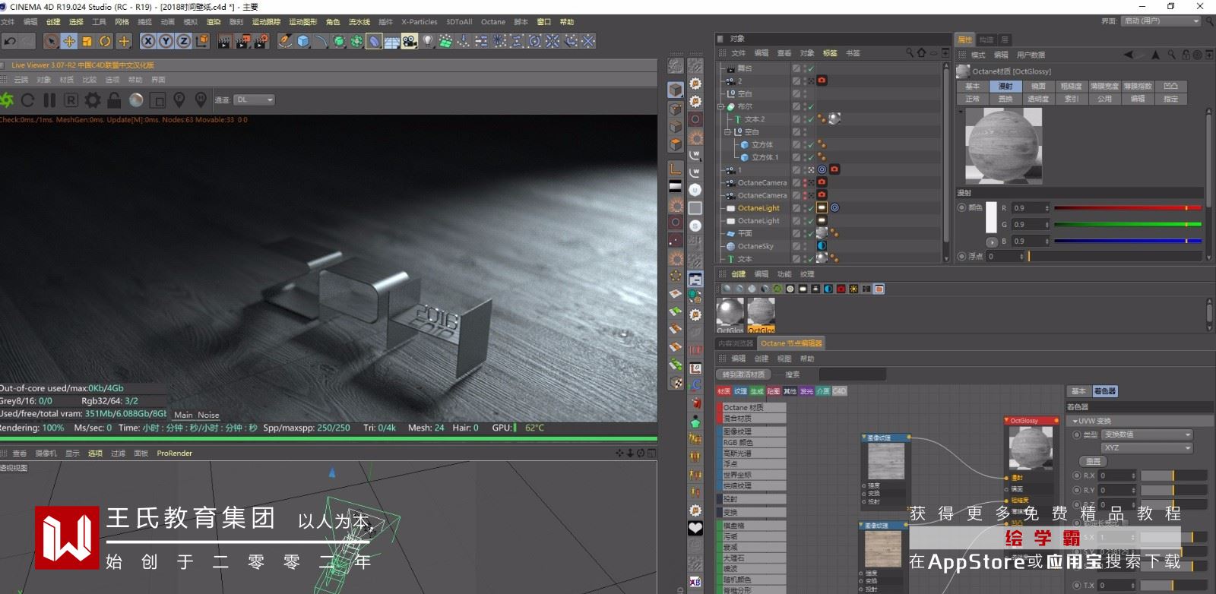The image size is (1216, 594).
Task: Pause rendering in the Live Viewer
Action: tap(49, 100)
